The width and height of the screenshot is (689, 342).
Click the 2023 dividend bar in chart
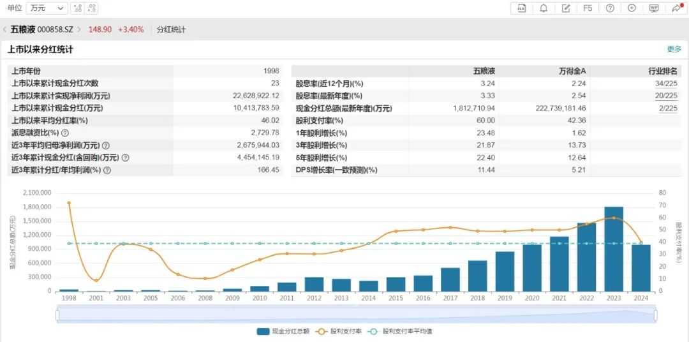pyautogui.click(x=614, y=249)
